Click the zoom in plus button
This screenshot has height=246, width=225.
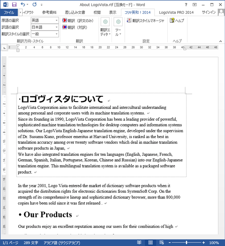204,243
